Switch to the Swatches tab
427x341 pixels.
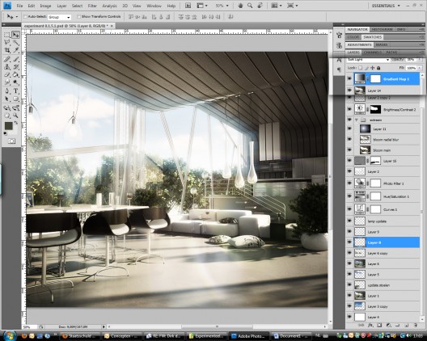[373, 37]
